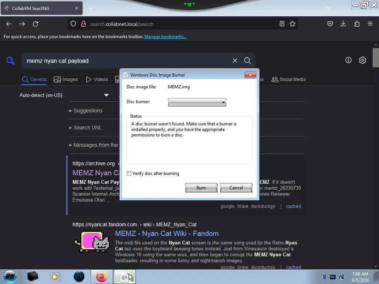Bookmark this page with star icon
Image resolution: width=379 pixels, height=284 pixels.
click(292, 24)
